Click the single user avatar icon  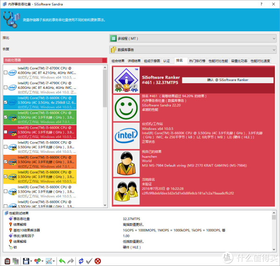[x=126, y=163]
